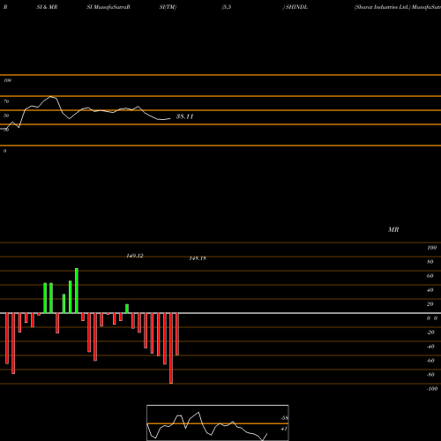Click the MR panel title

coord(393,229)
